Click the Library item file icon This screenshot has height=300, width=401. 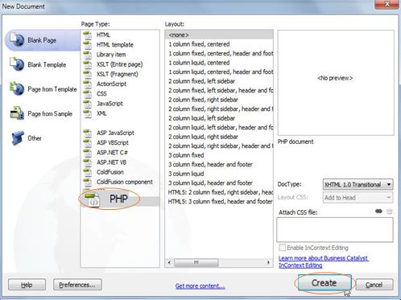pos(88,55)
